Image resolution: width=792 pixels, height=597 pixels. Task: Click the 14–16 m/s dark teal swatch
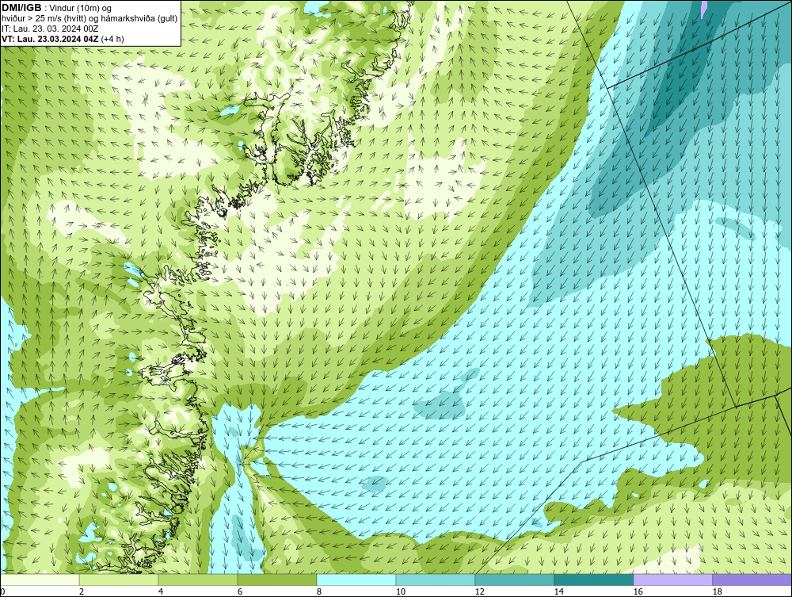pos(593,580)
